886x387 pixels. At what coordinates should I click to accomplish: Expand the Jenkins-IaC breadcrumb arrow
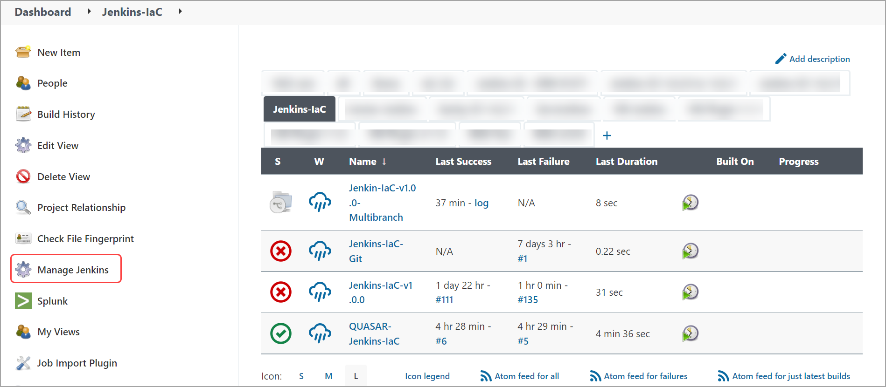pos(180,11)
